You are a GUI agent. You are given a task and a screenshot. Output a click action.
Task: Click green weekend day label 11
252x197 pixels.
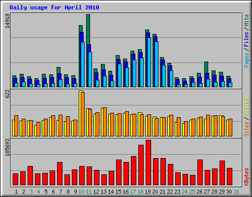(89, 192)
